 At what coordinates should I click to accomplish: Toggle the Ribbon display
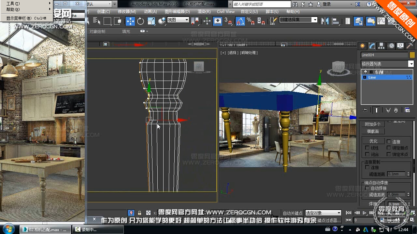(371, 21)
